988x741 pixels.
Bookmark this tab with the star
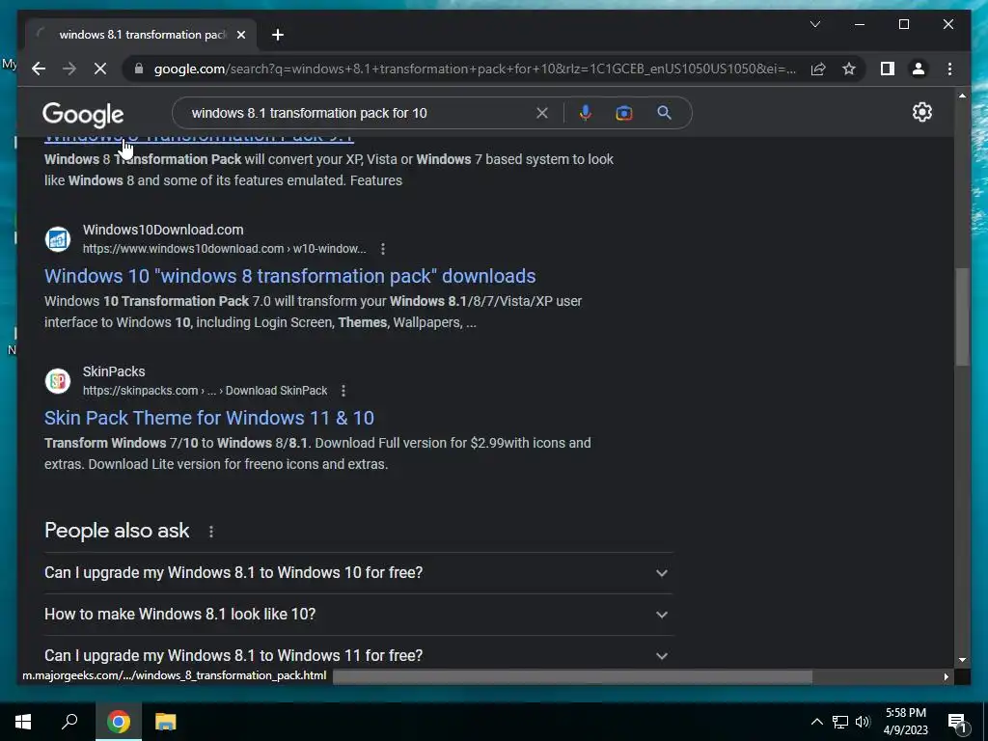click(849, 69)
